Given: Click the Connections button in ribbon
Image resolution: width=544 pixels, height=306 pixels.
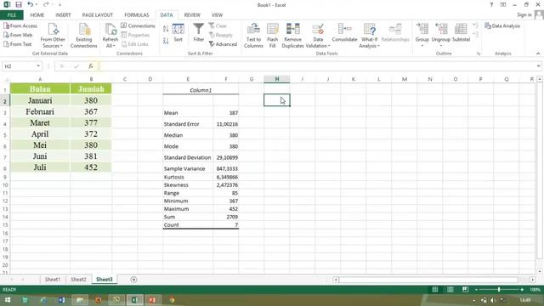Looking at the screenshot, I should (x=138, y=26).
